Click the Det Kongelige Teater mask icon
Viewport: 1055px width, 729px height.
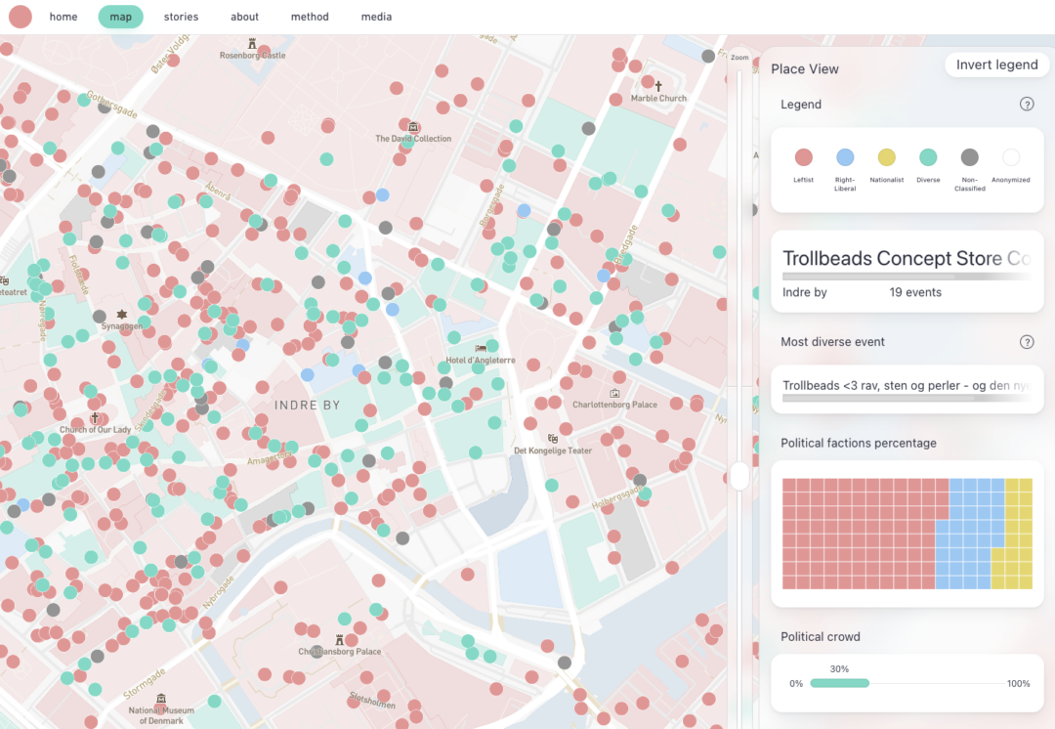point(552,439)
